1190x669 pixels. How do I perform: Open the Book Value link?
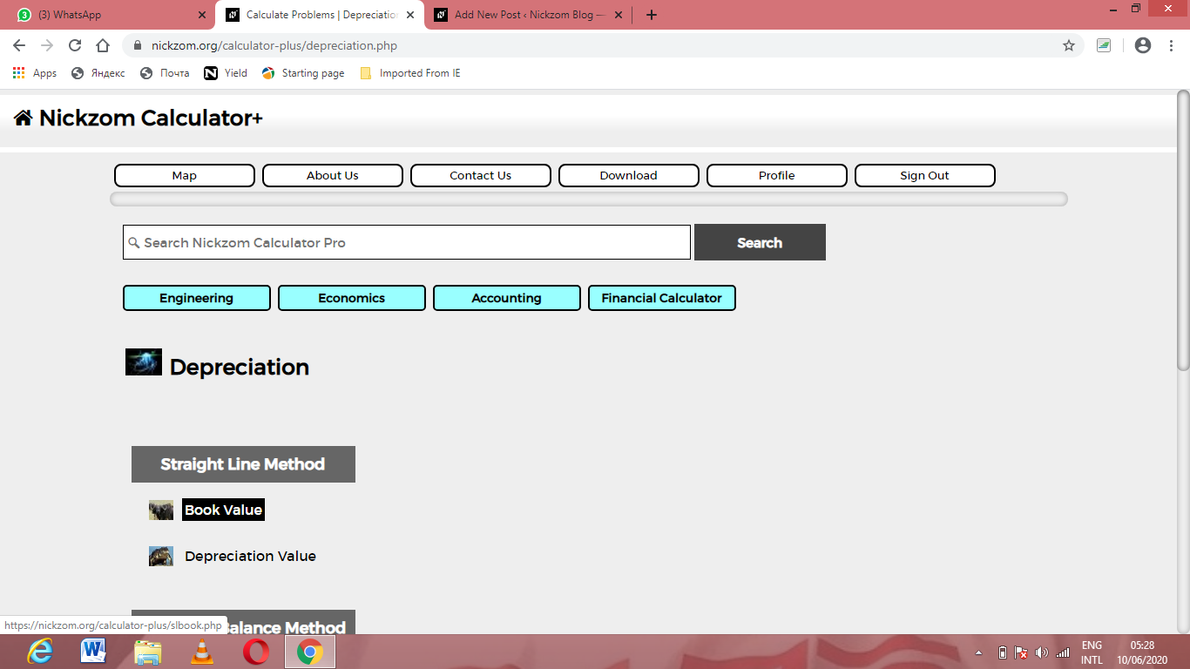(223, 510)
